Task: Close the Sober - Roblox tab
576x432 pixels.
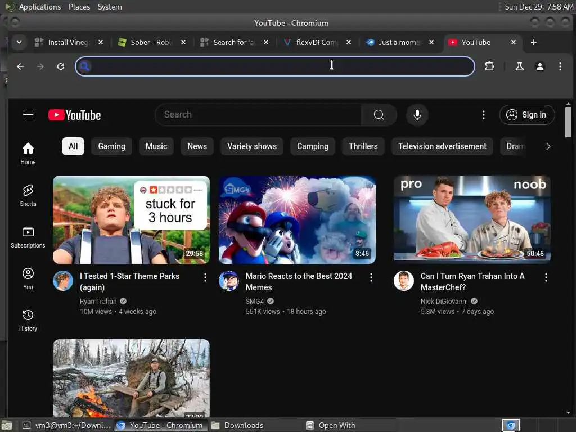Action: coord(183,42)
